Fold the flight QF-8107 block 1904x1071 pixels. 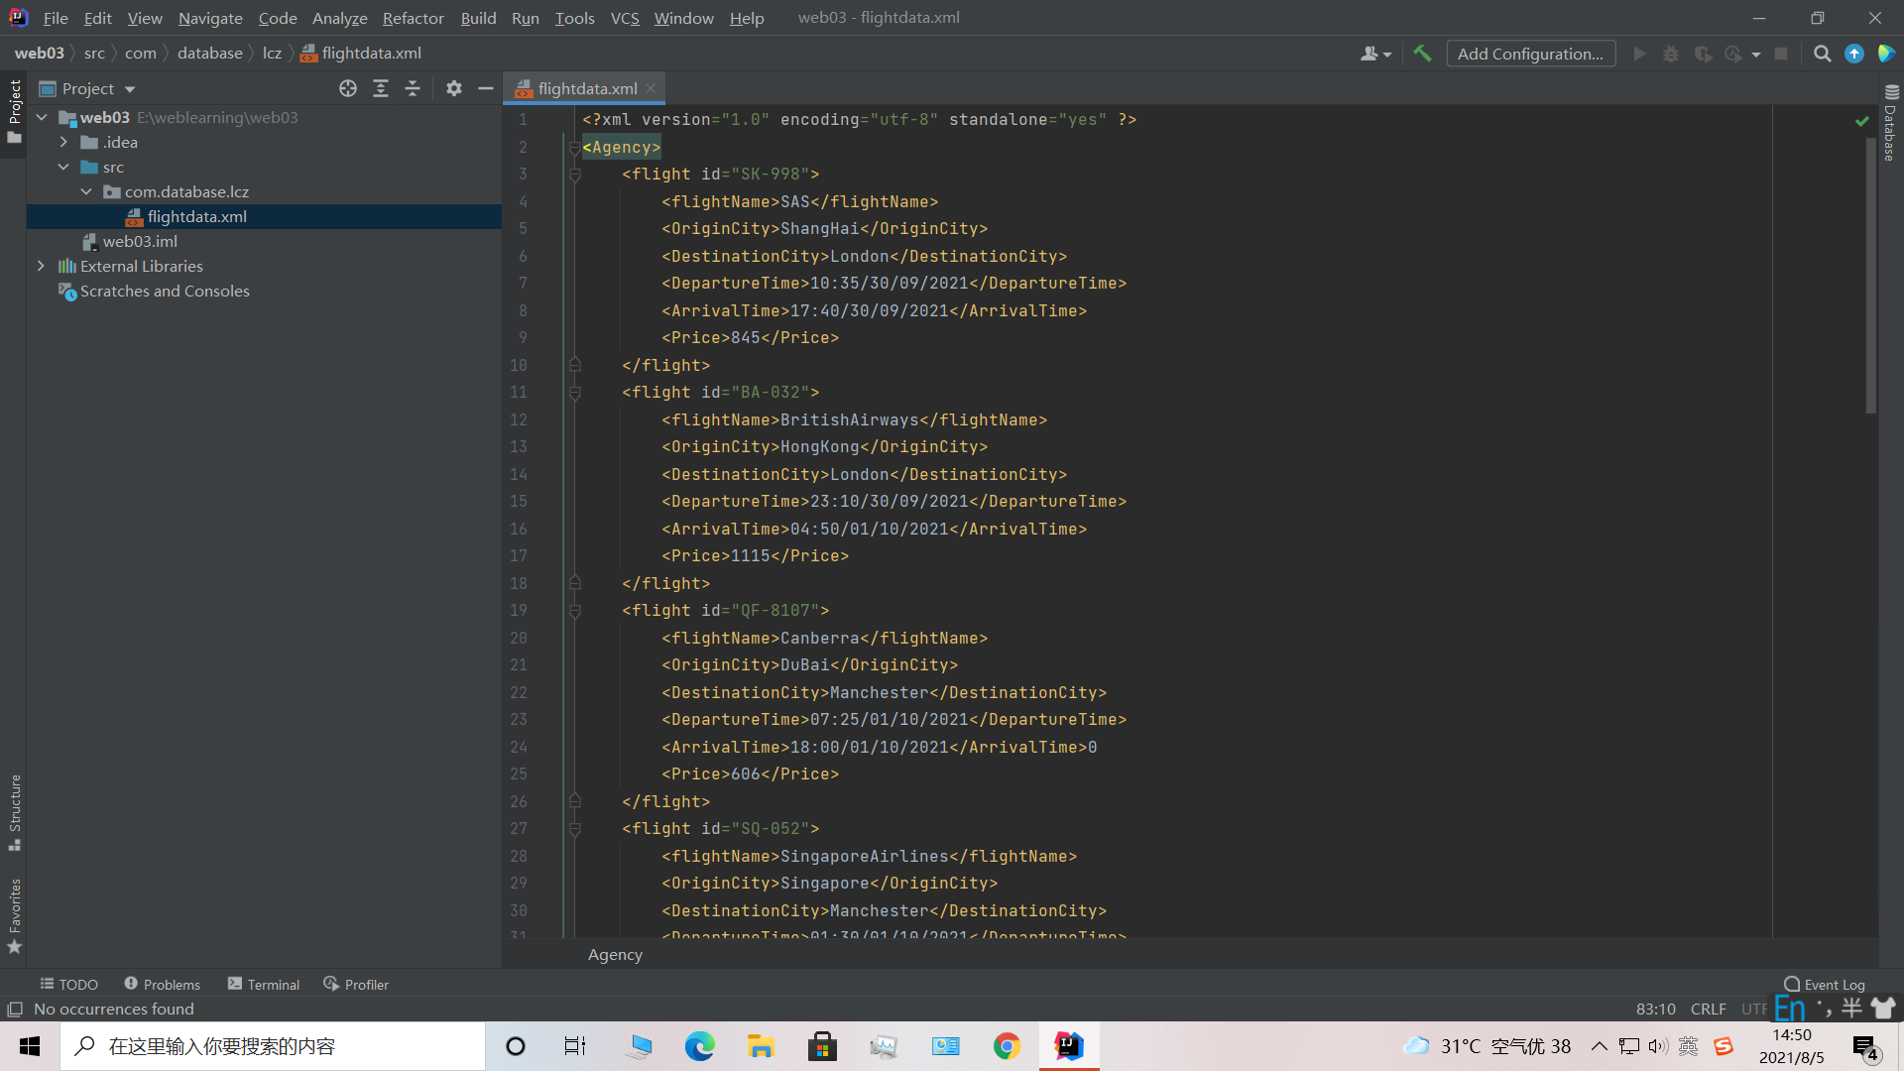(574, 611)
